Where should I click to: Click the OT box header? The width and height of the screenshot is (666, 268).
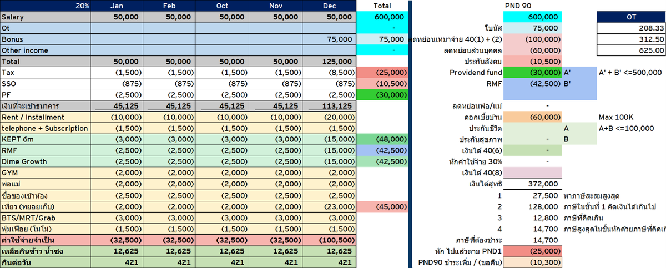(x=631, y=17)
